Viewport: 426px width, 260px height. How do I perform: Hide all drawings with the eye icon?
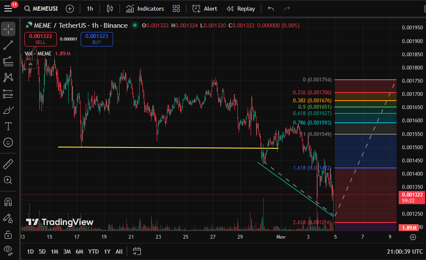(x=8, y=250)
